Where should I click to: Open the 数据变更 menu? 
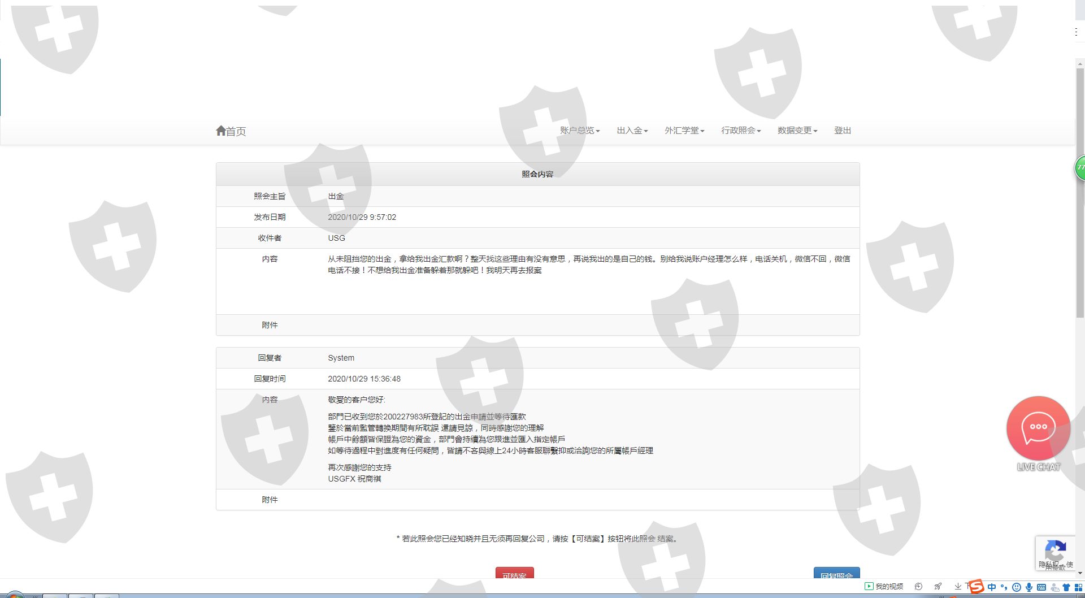tap(797, 131)
